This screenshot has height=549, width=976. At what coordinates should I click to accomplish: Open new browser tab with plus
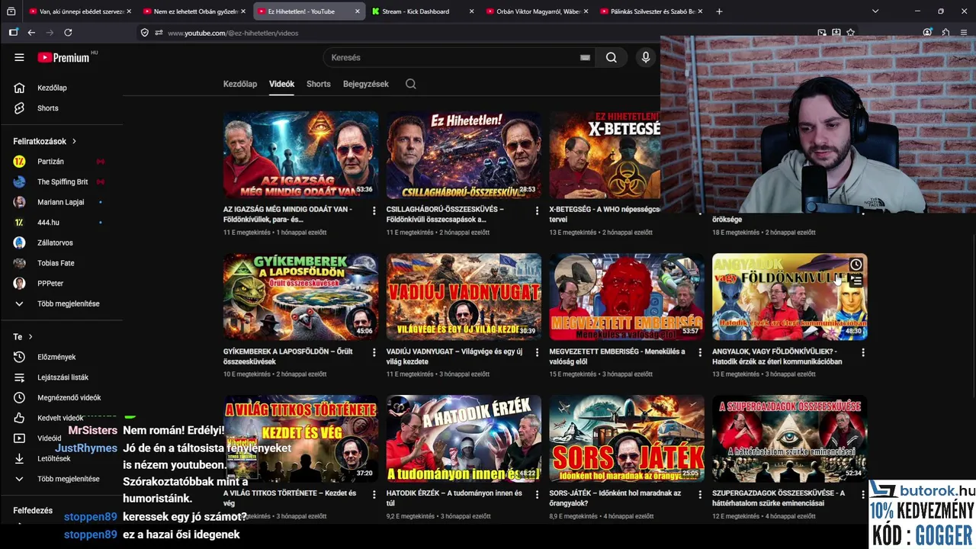(x=719, y=11)
